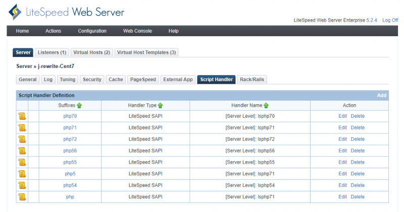Click the script icon in the php72 row

pos(22,139)
